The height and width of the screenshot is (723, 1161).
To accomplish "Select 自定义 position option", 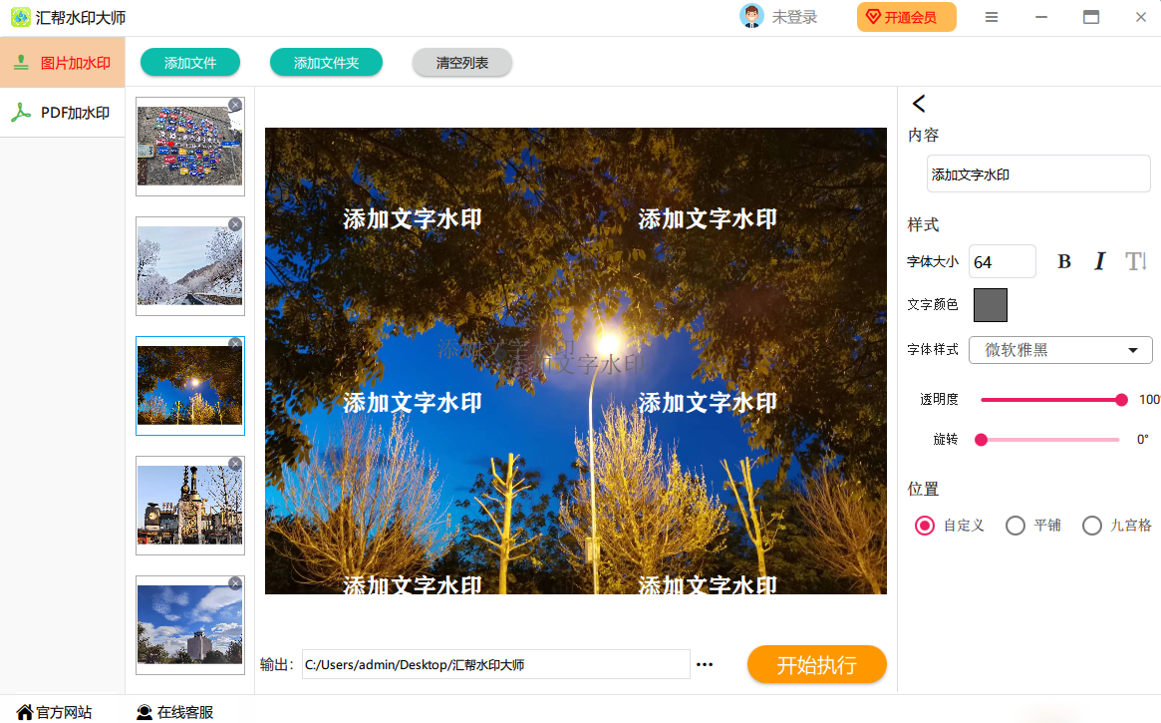I will [924, 526].
